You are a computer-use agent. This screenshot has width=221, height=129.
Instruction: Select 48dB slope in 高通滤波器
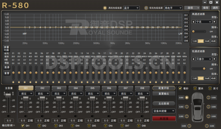point(213,41)
